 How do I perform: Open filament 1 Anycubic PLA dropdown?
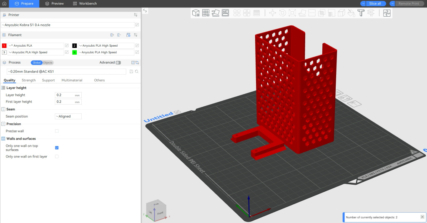[x=36, y=45]
